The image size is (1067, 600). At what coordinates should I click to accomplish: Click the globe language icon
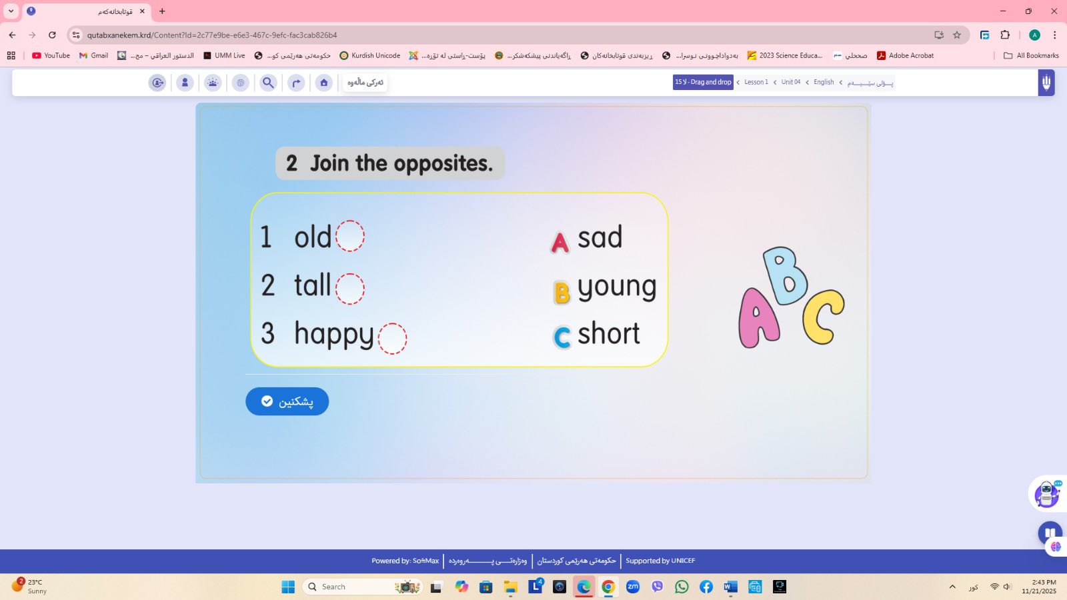point(241,83)
